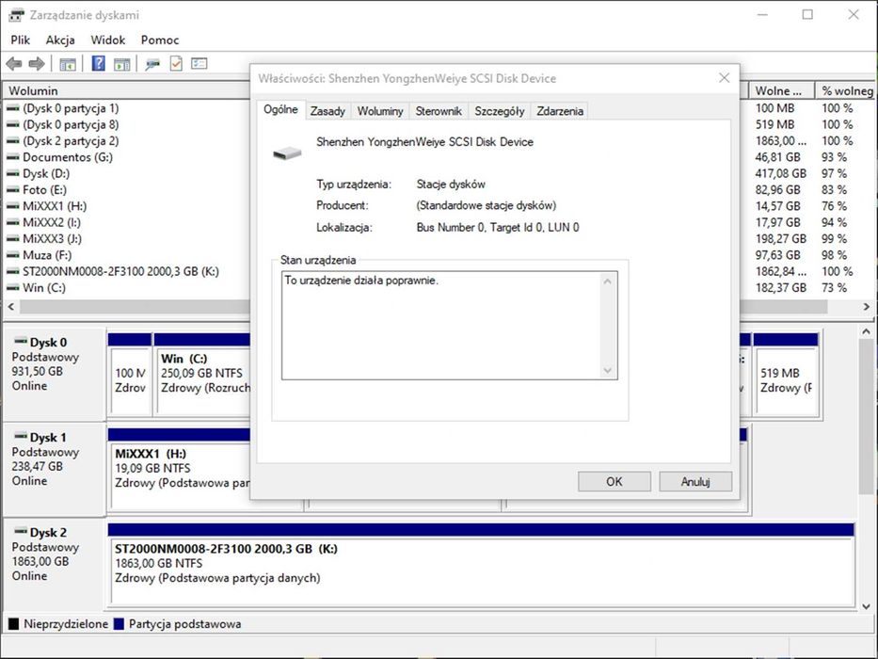Screen dimensions: 878x659
Task: Click the 182,37 GB free space cell
Action: pyautogui.click(x=780, y=288)
